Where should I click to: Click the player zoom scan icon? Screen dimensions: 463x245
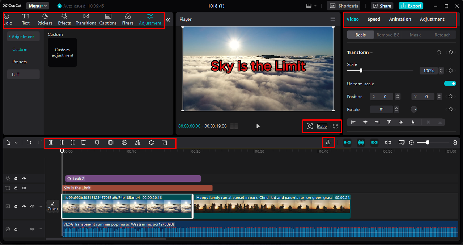[x=309, y=126]
